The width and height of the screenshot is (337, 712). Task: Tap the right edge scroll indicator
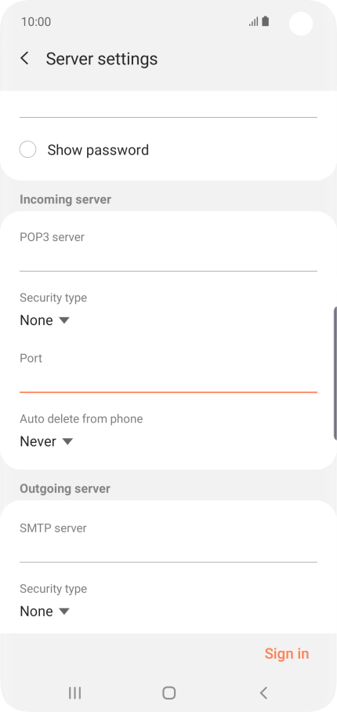point(335,373)
